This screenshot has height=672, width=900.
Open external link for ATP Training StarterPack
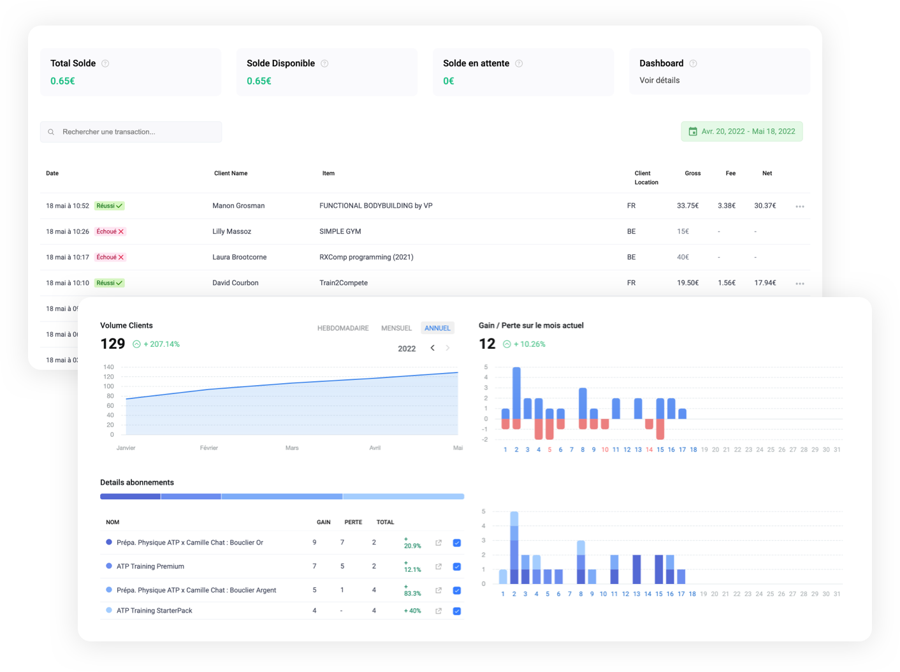tap(439, 611)
